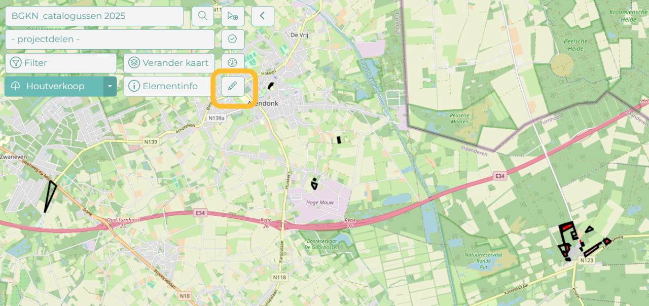Open the pencil edit tool
Viewport: 649px width, 306px height.
point(233,86)
